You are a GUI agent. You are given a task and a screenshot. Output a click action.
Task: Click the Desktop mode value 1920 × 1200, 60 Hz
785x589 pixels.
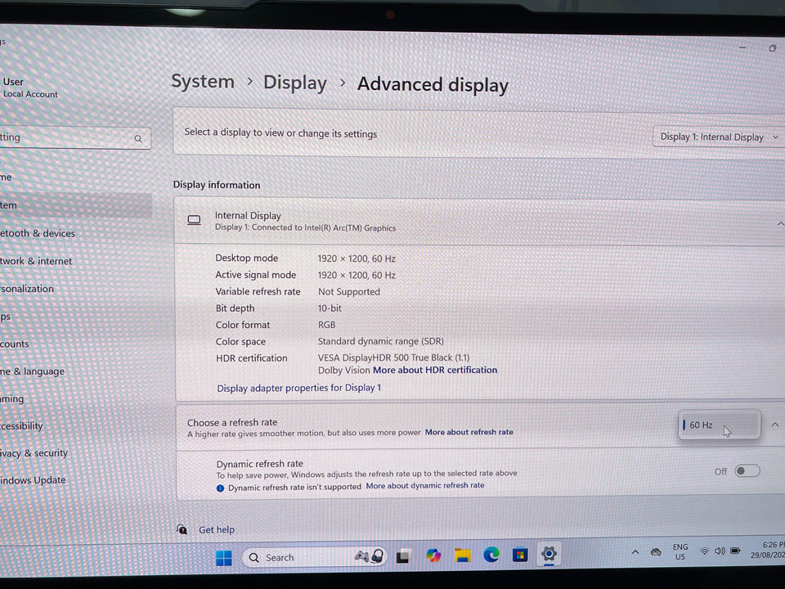(357, 259)
